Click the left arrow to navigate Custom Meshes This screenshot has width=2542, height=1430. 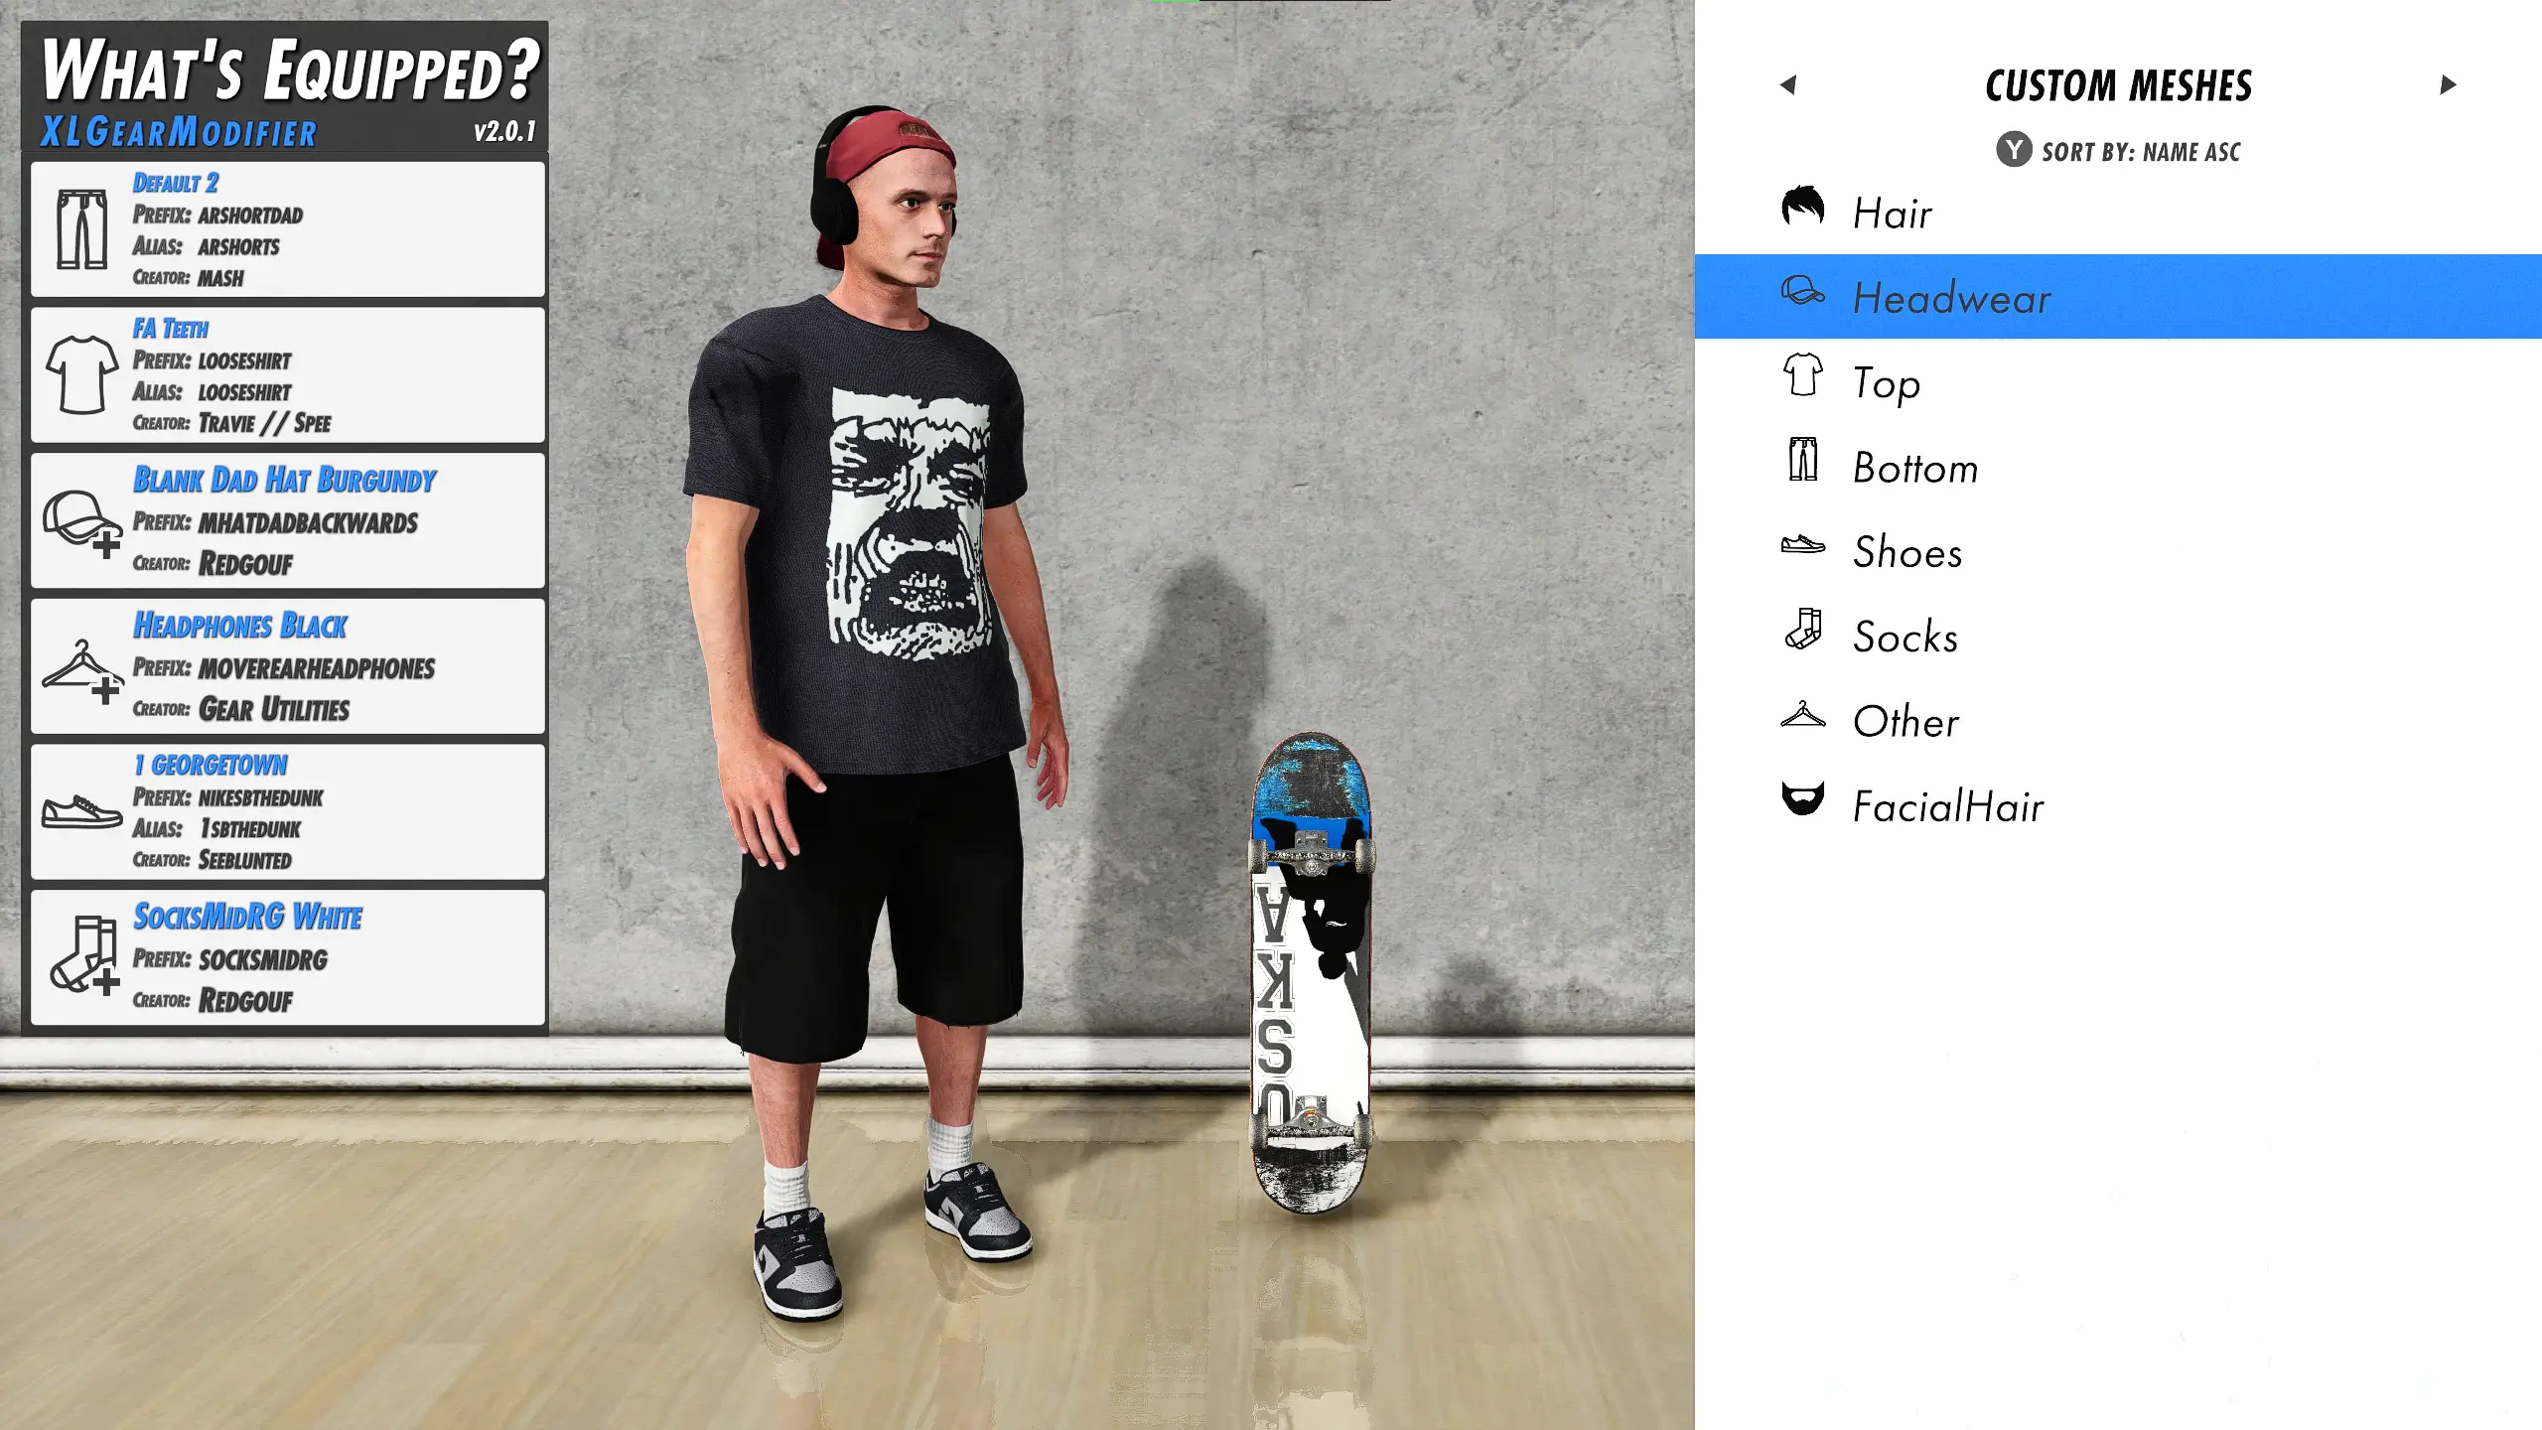(1789, 83)
